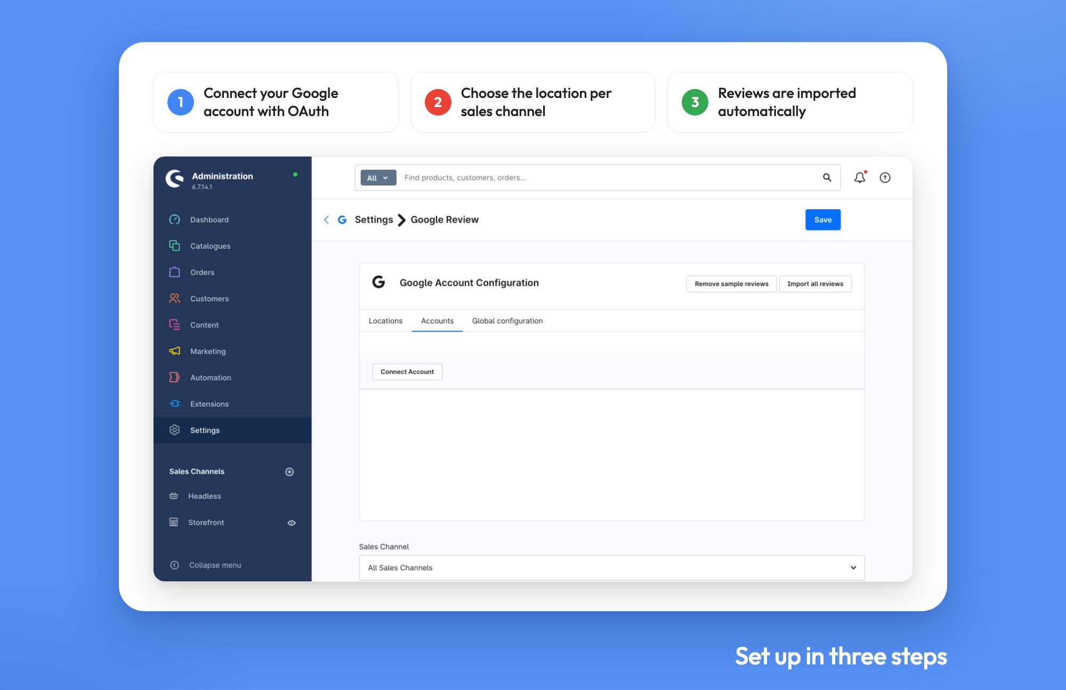This screenshot has height=690, width=1066.
Task: Click the Sales Channels heading
Action: pyautogui.click(x=197, y=472)
